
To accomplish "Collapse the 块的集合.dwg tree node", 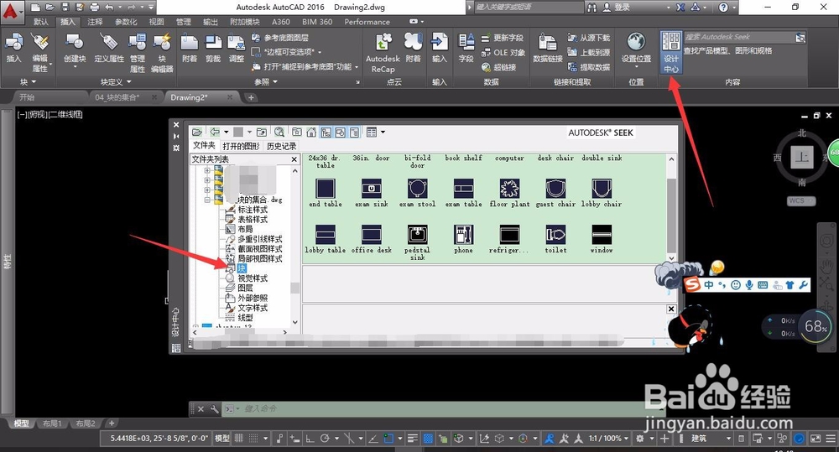I will [x=207, y=200].
